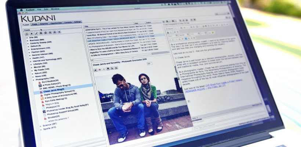Open the Edit menu

click(x=46, y=9)
